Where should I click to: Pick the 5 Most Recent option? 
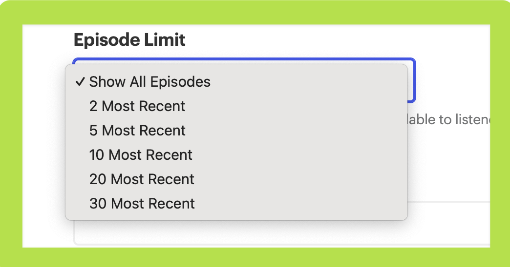(137, 131)
